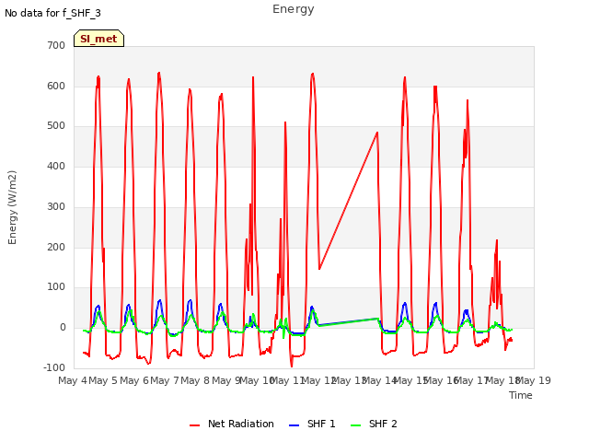Click the May 7 x-axis tick label

coord(165,380)
